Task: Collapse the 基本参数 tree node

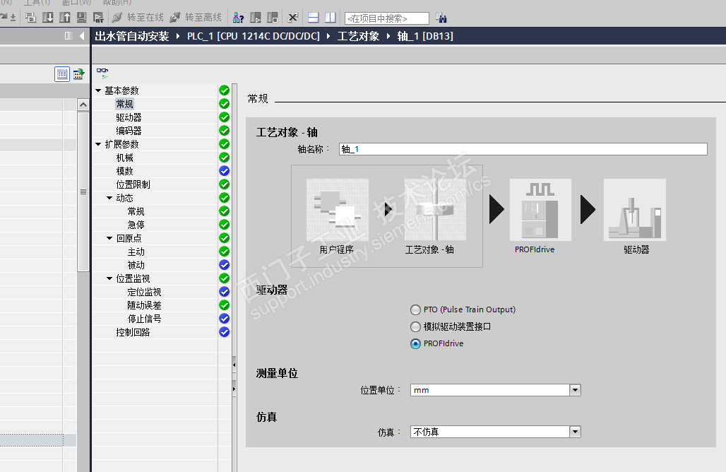Action: coord(98,90)
